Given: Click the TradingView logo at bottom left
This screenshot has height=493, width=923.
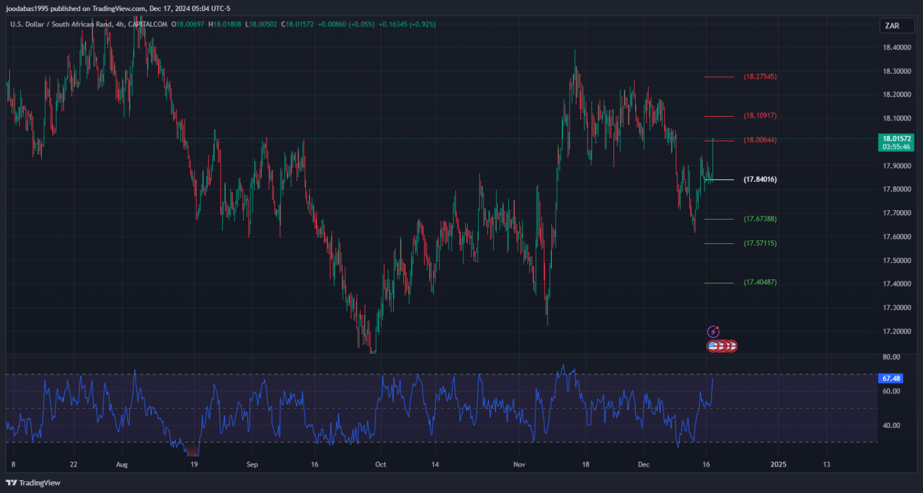Looking at the screenshot, I should tap(33, 483).
